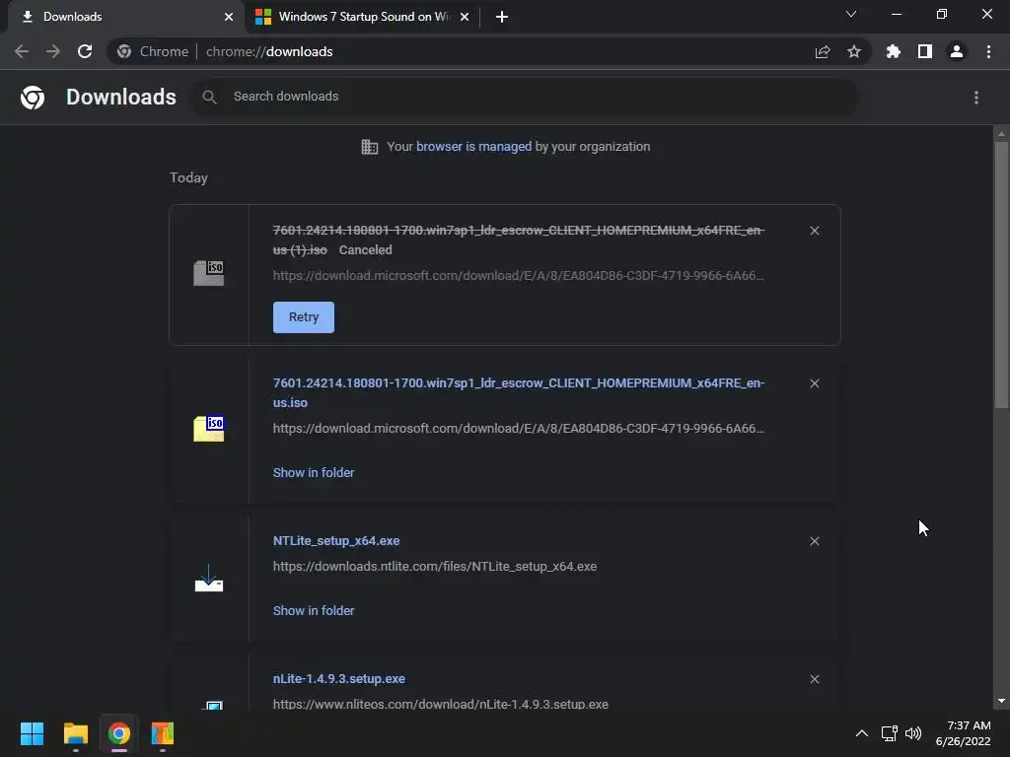The width and height of the screenshot is (1010, 757).
Task: Remove canceled (1).iso download from list
Action: [815, 231]
